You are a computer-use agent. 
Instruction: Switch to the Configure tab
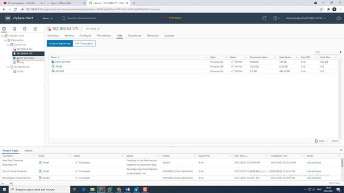[85, 35]
